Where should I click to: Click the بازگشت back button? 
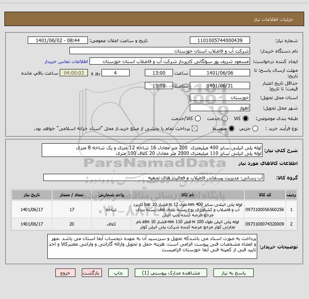pyautogui.click(x=91, y=273)
